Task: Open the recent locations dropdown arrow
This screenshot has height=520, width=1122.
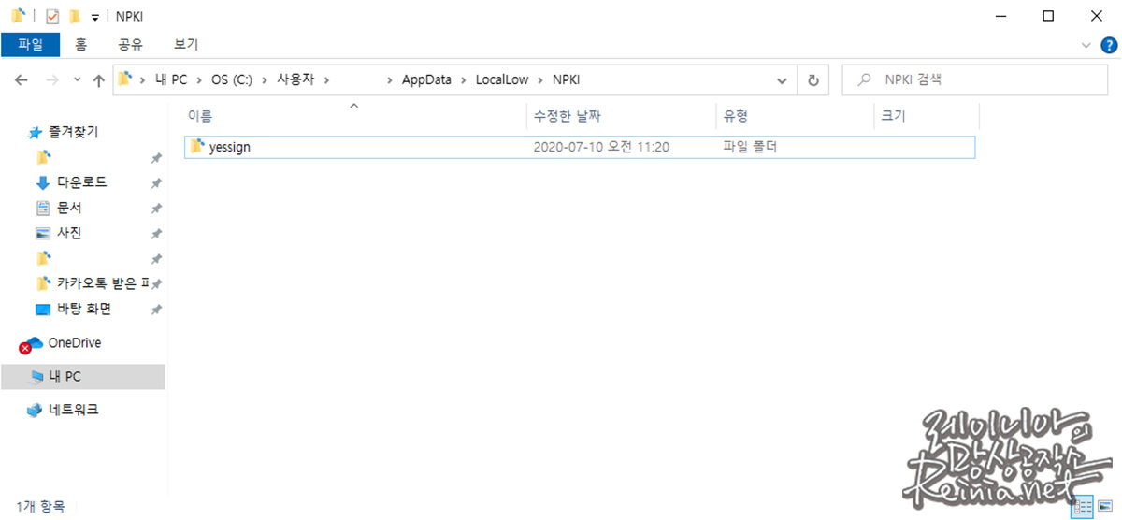Action: tap(77, 80)
